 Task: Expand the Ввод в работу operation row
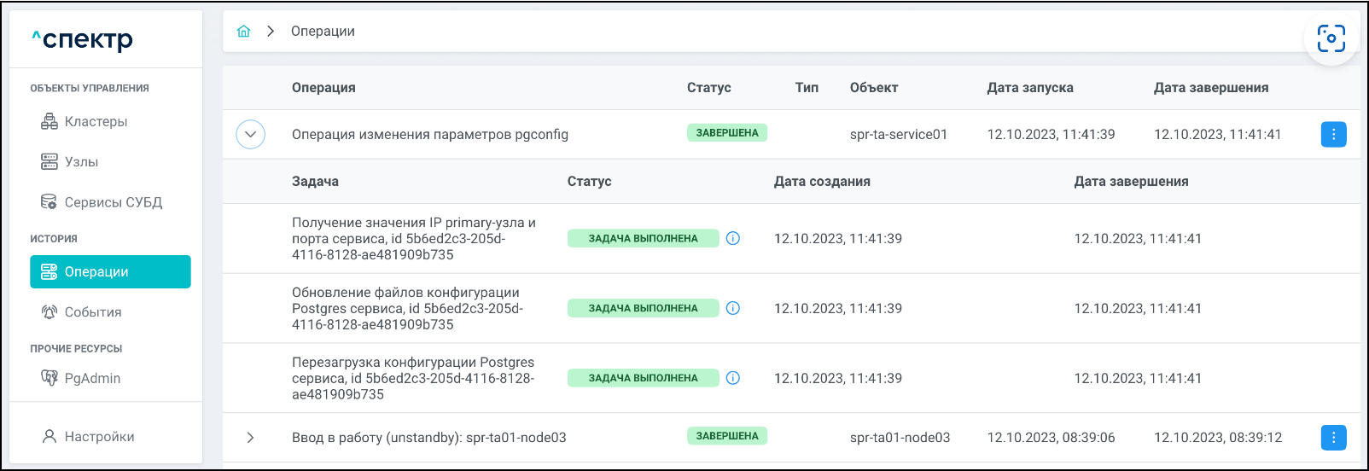click(x=250, y=438)
